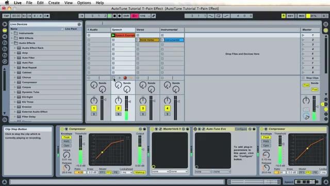Screen dimensions: 330x186
Task: Toggle track 1 activator button
Action: click(x=94, y=109)
